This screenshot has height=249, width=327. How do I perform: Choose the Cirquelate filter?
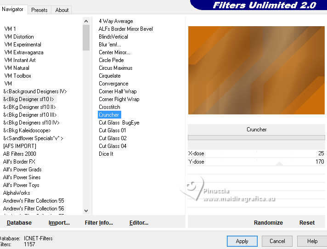coord(110,76)
